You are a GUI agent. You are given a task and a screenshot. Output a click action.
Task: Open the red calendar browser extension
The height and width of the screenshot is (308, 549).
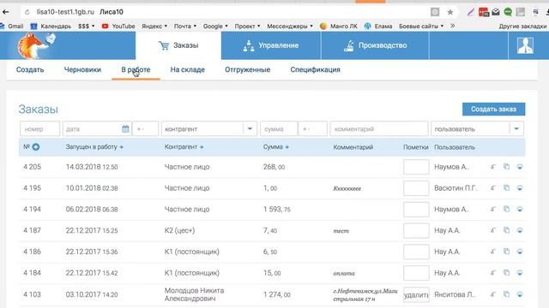point(484,12)
